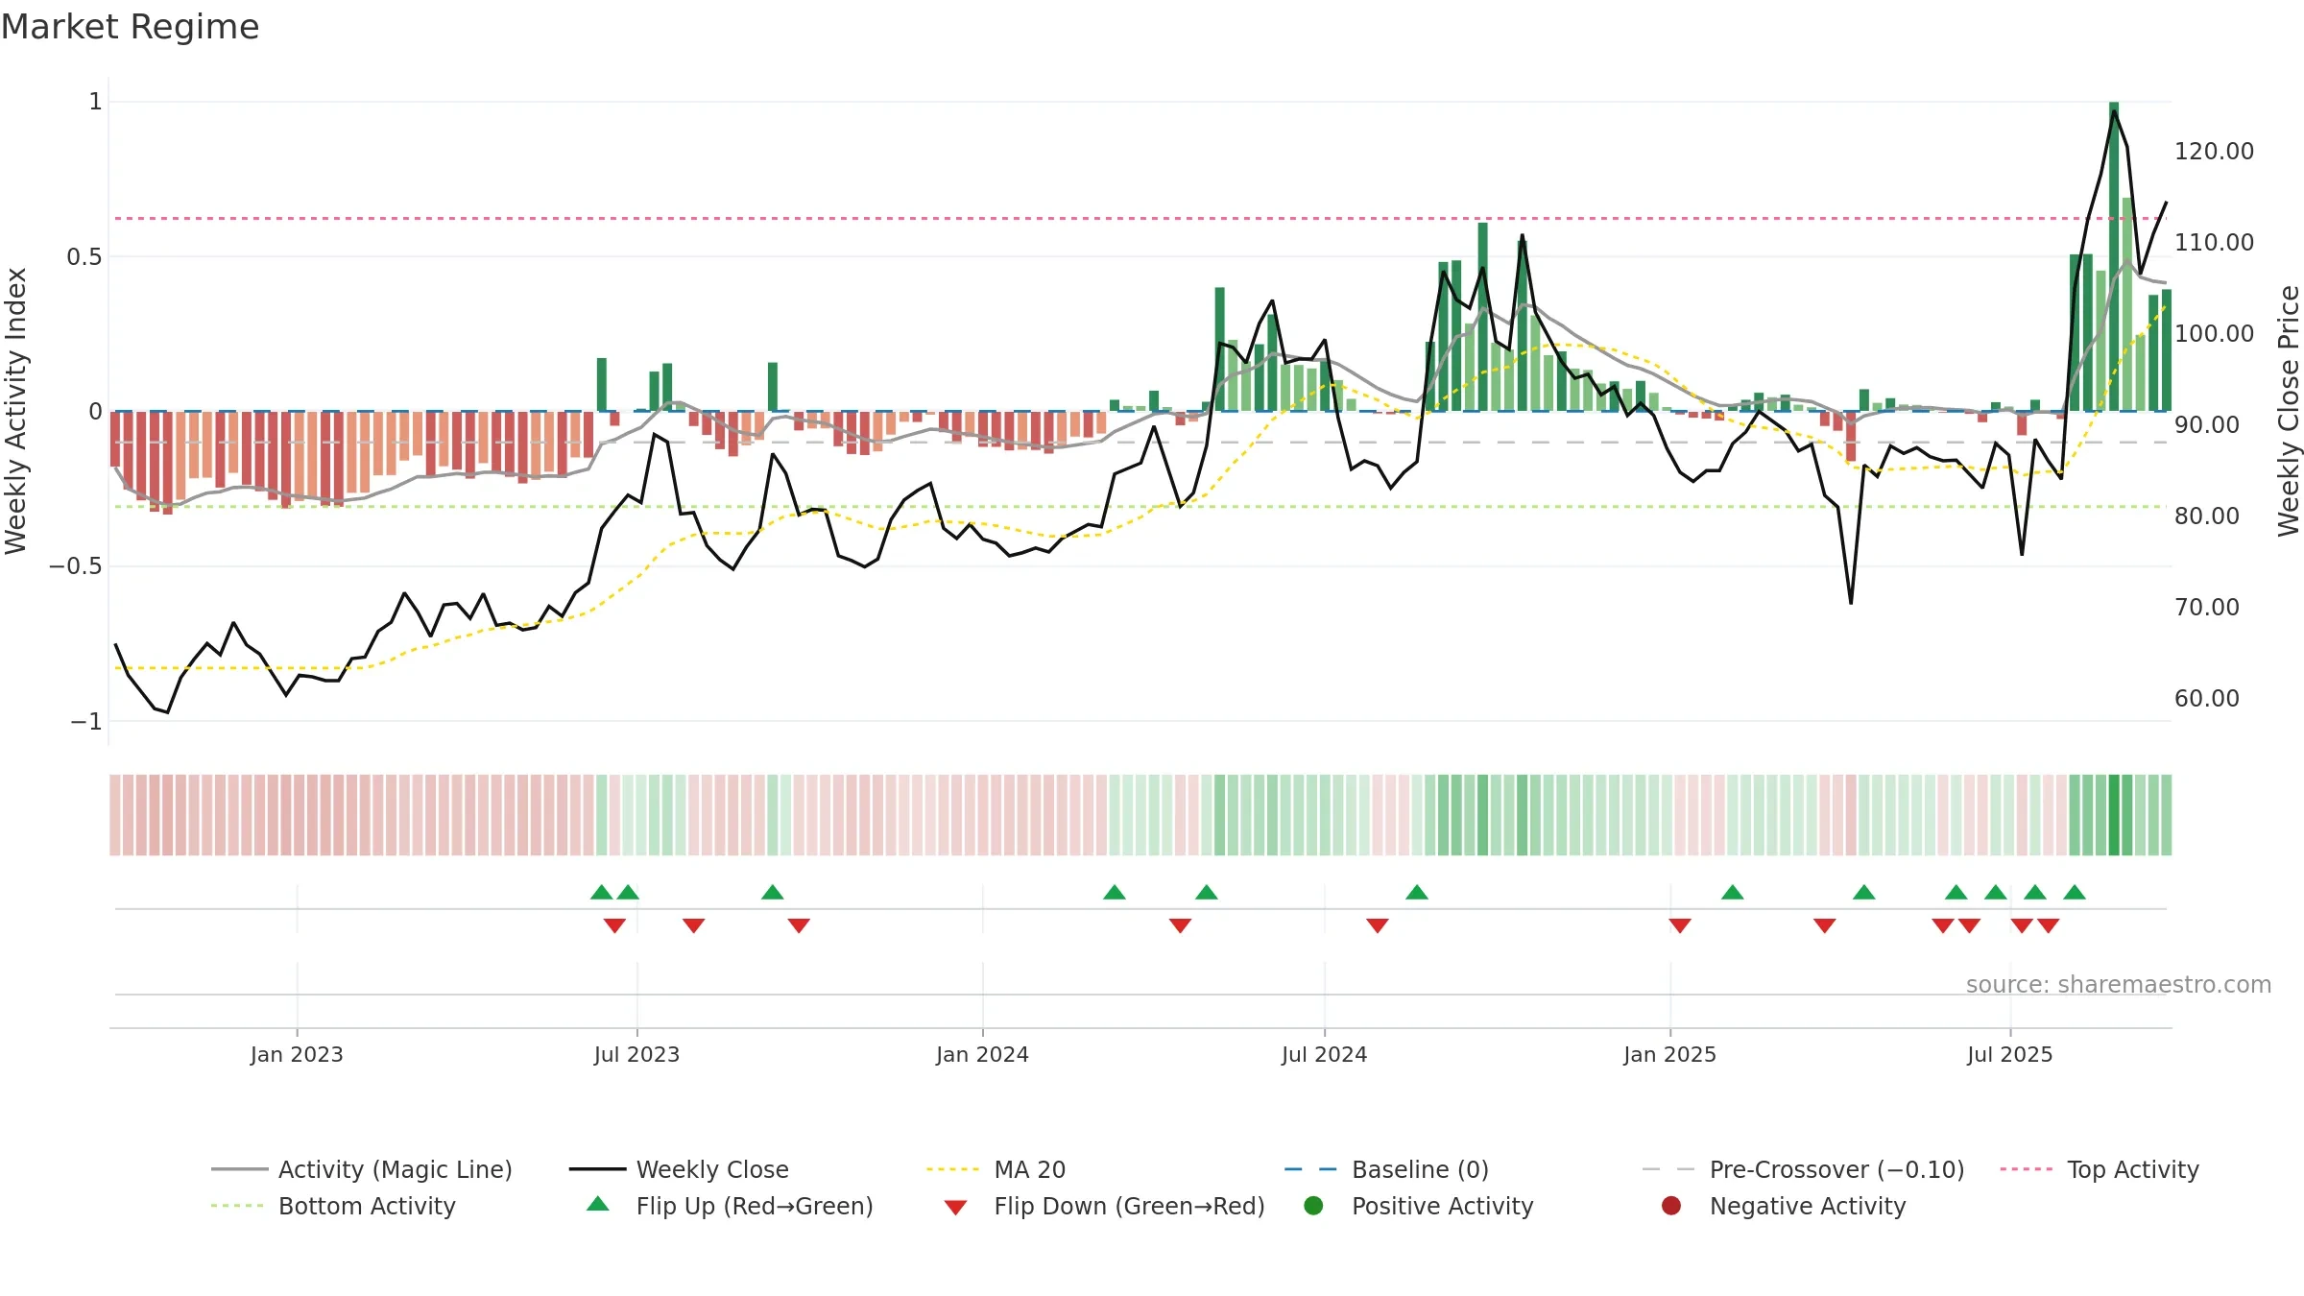Click the pink dotted Top Activity line sample
The height and width of the screenshot is (1296, 2304).
(2027, 1169)
